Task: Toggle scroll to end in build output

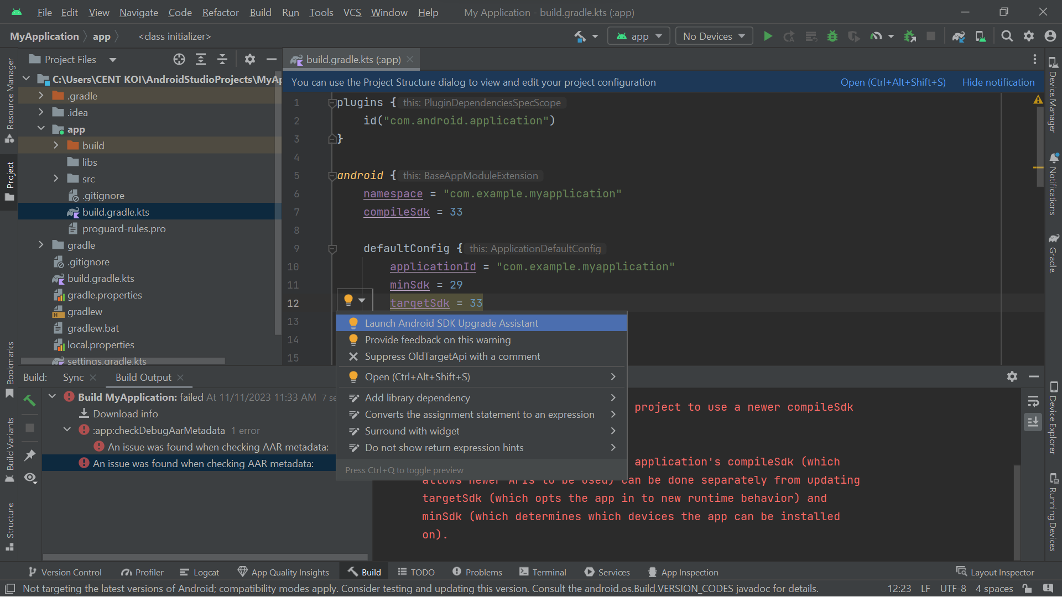Action: [x=1033, y=422]
